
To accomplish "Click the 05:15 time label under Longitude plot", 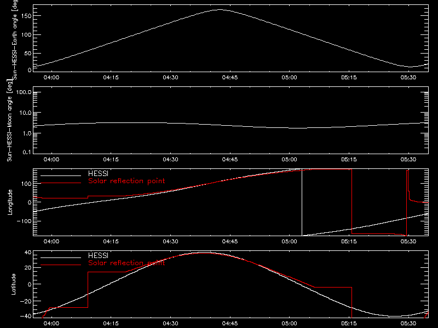I will click(349, 242).
